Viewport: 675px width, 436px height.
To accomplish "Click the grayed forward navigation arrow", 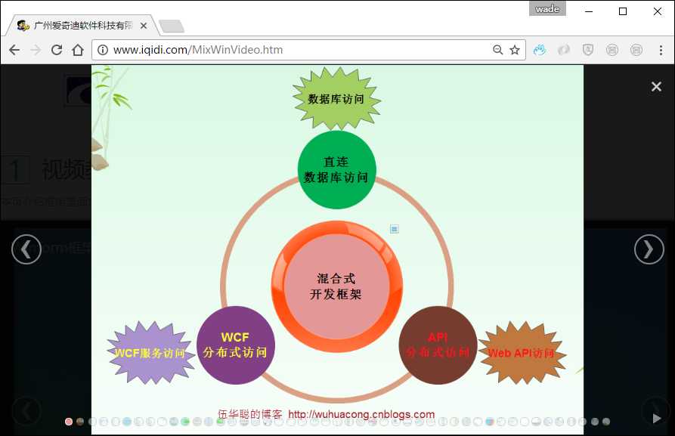I will pyautogui.click(x=36, y=50).
